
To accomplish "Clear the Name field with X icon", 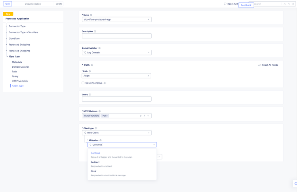I will click(x=149, y=19).
